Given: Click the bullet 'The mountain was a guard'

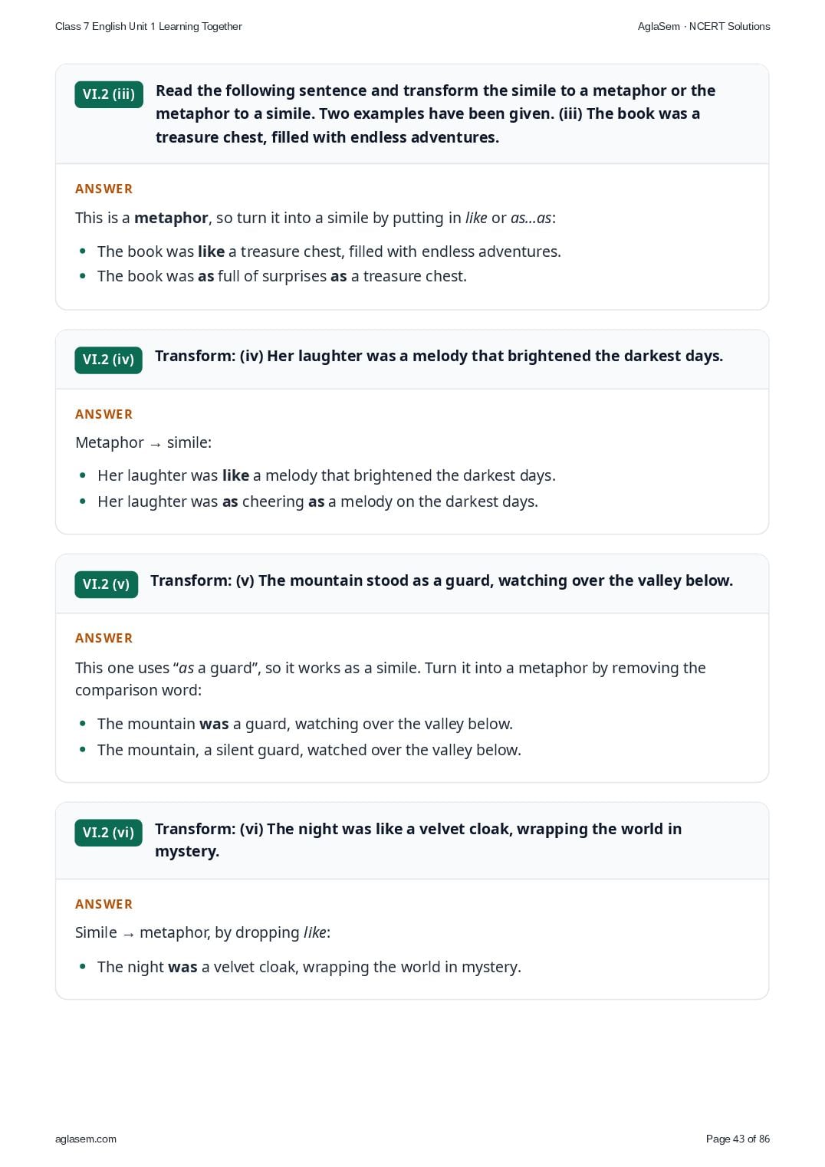Looking at the screenshot, I should point(305,724).
